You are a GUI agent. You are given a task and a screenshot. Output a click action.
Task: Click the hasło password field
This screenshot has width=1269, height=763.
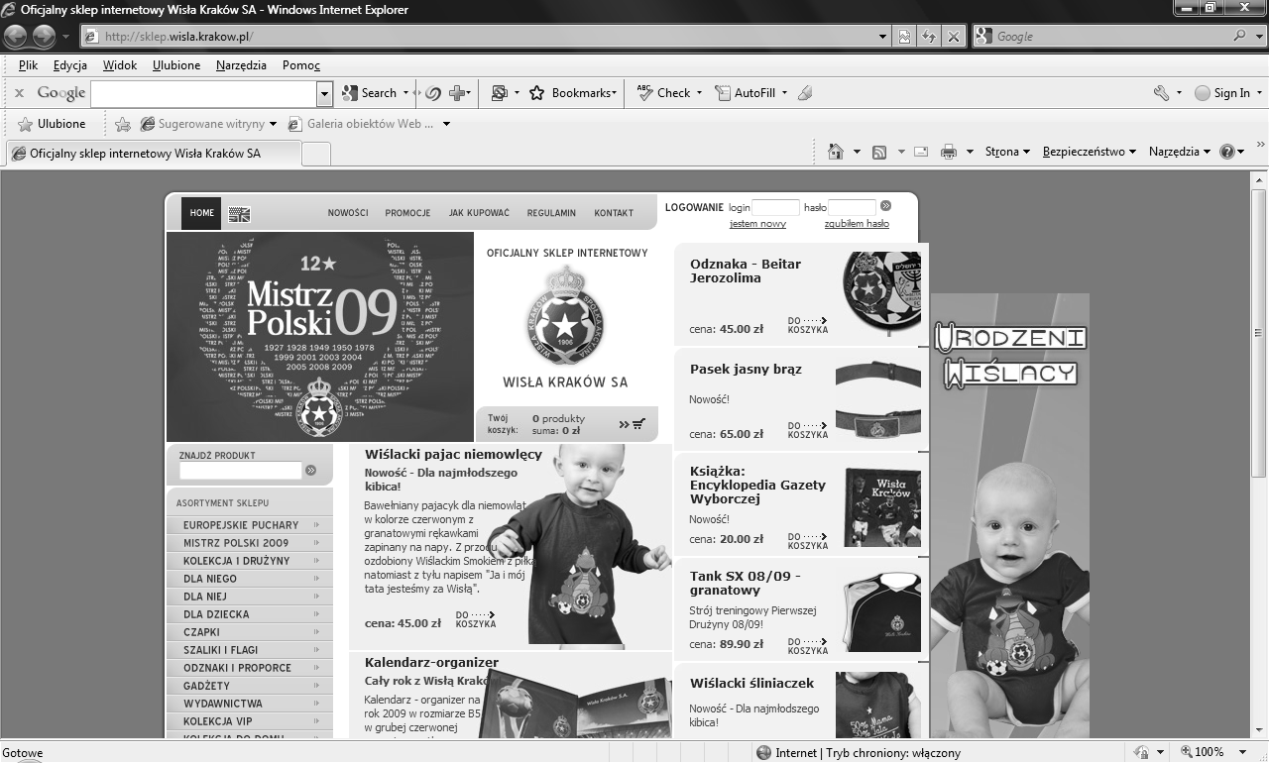coord(852,207)
